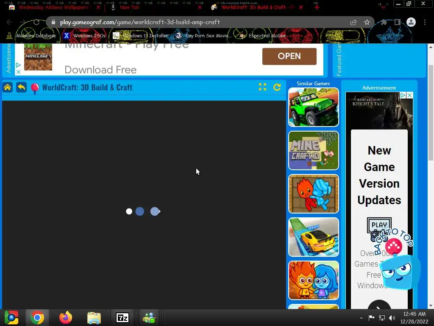This screenshot has height=326, width=434.
Task: Open the Chrome profile avatar
Action: tap(411, 22)
